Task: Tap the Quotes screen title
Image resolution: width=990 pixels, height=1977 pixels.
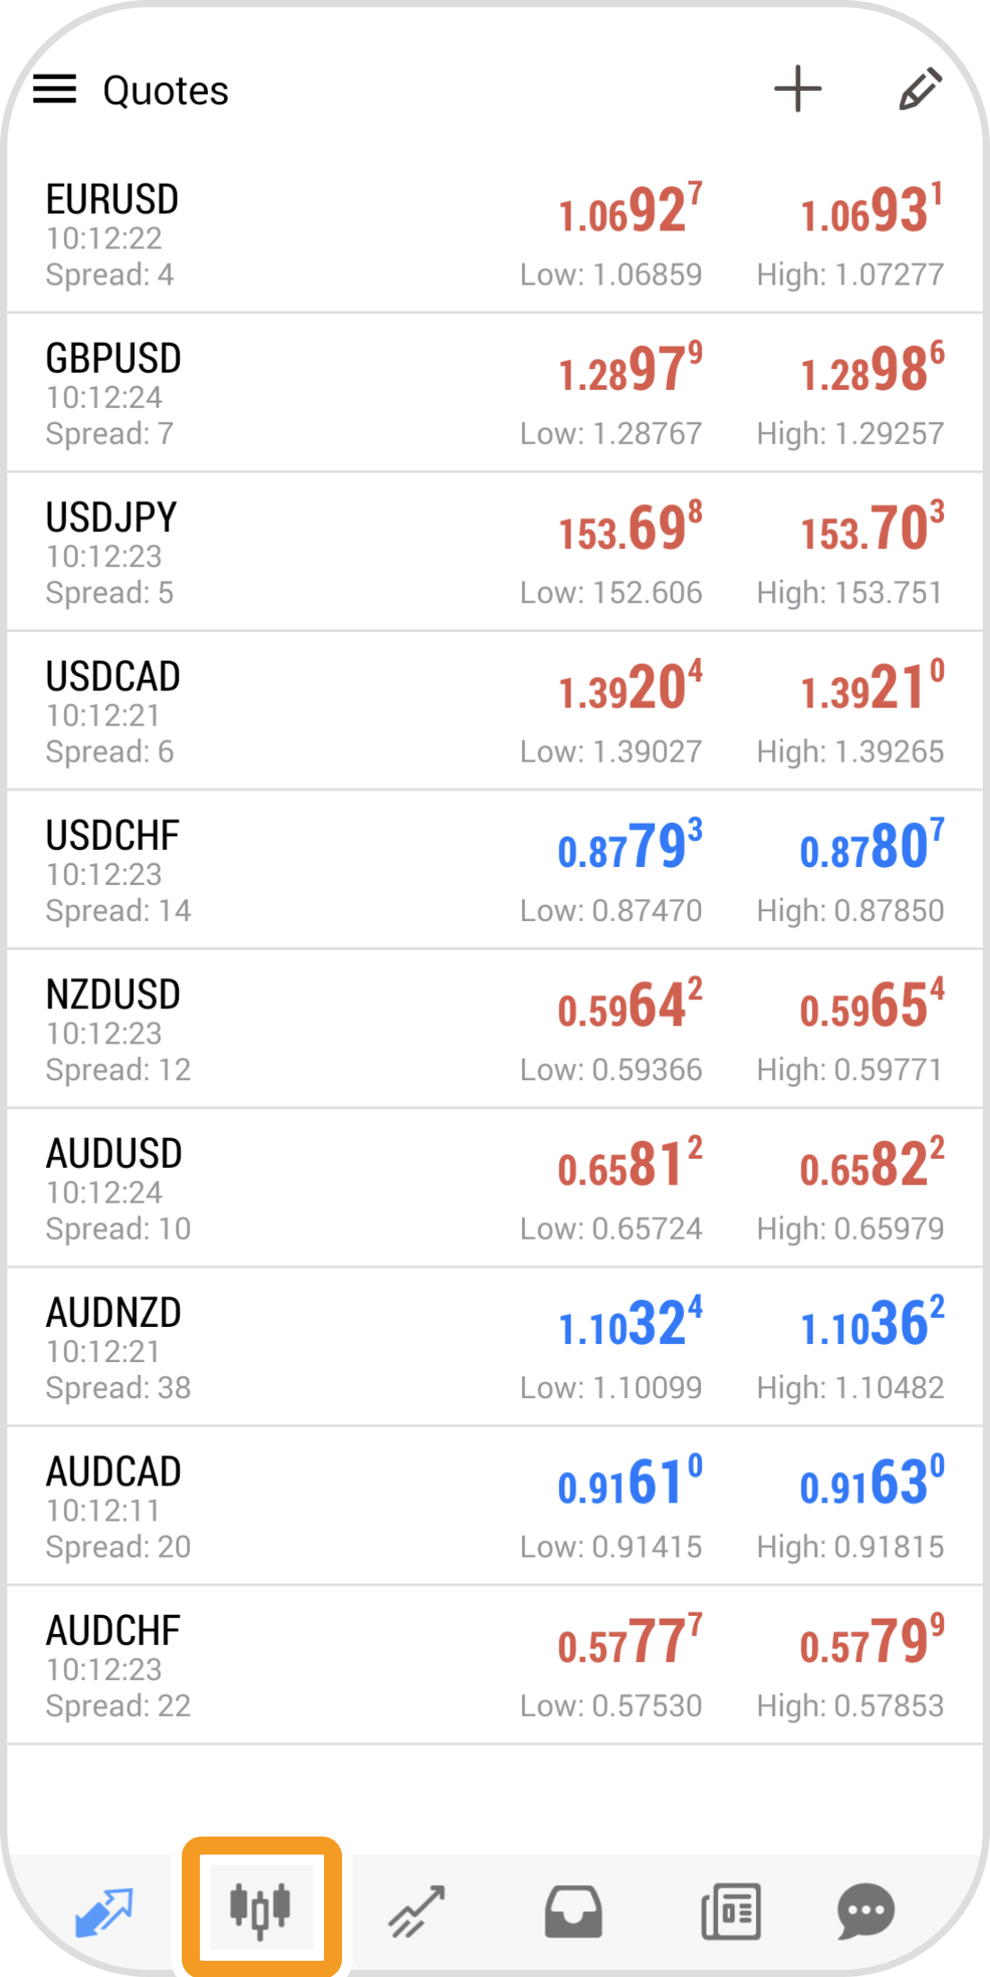Action: point(166,91)
